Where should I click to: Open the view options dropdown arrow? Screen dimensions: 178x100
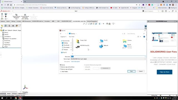pos(140,37)
